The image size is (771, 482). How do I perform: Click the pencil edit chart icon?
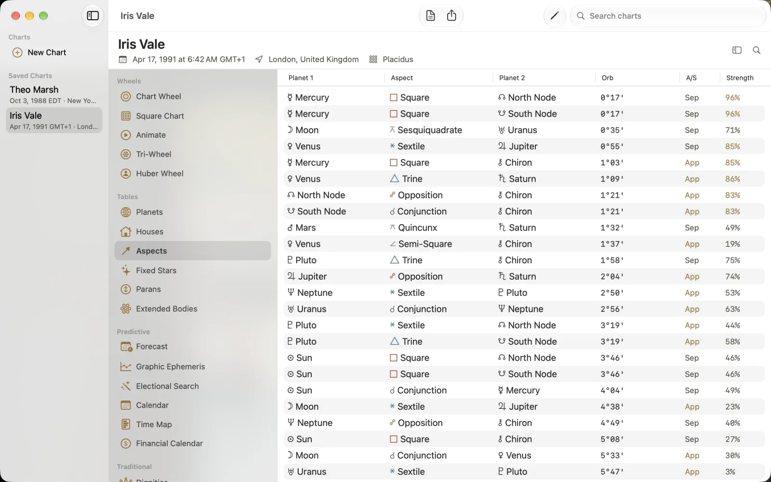(554, 16)
